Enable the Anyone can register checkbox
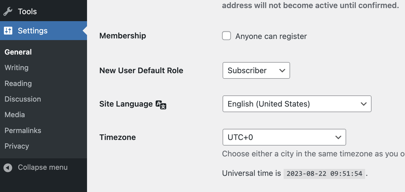Image resolution: width=405 pixels, height=192 pixels. pos(226,36)
